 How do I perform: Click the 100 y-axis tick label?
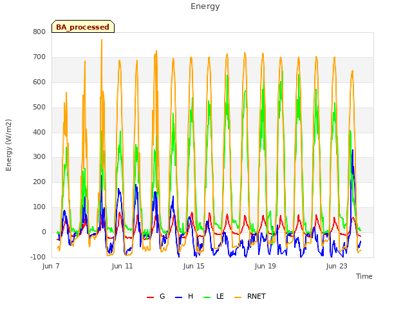pos(39,207)
